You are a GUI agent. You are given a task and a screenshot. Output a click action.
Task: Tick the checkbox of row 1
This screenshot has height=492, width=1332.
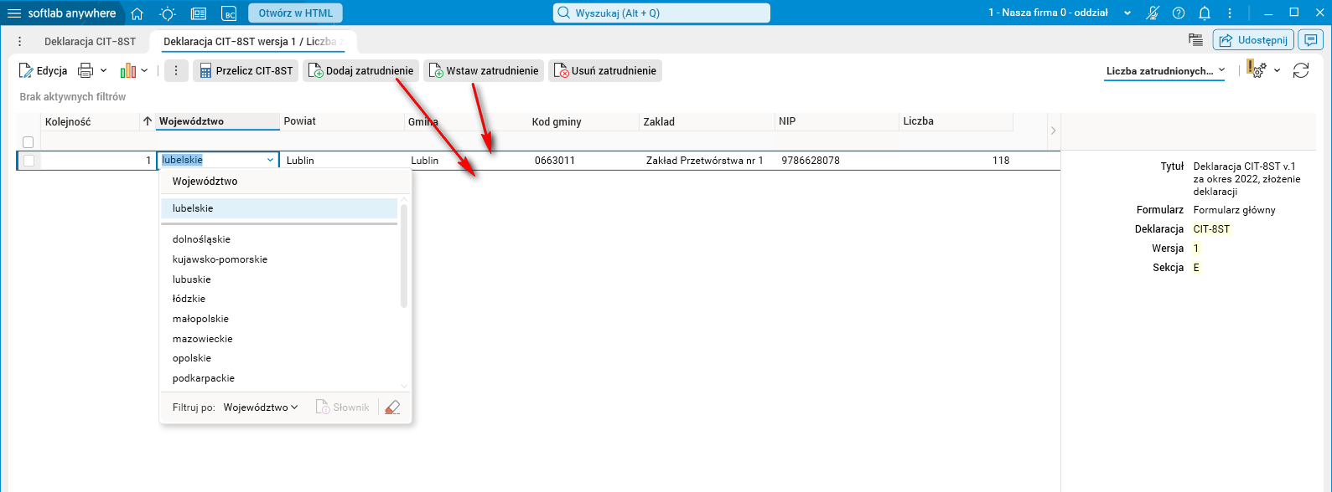29,161
